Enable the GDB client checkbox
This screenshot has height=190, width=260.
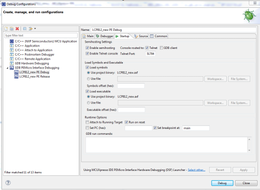[161, 48]
